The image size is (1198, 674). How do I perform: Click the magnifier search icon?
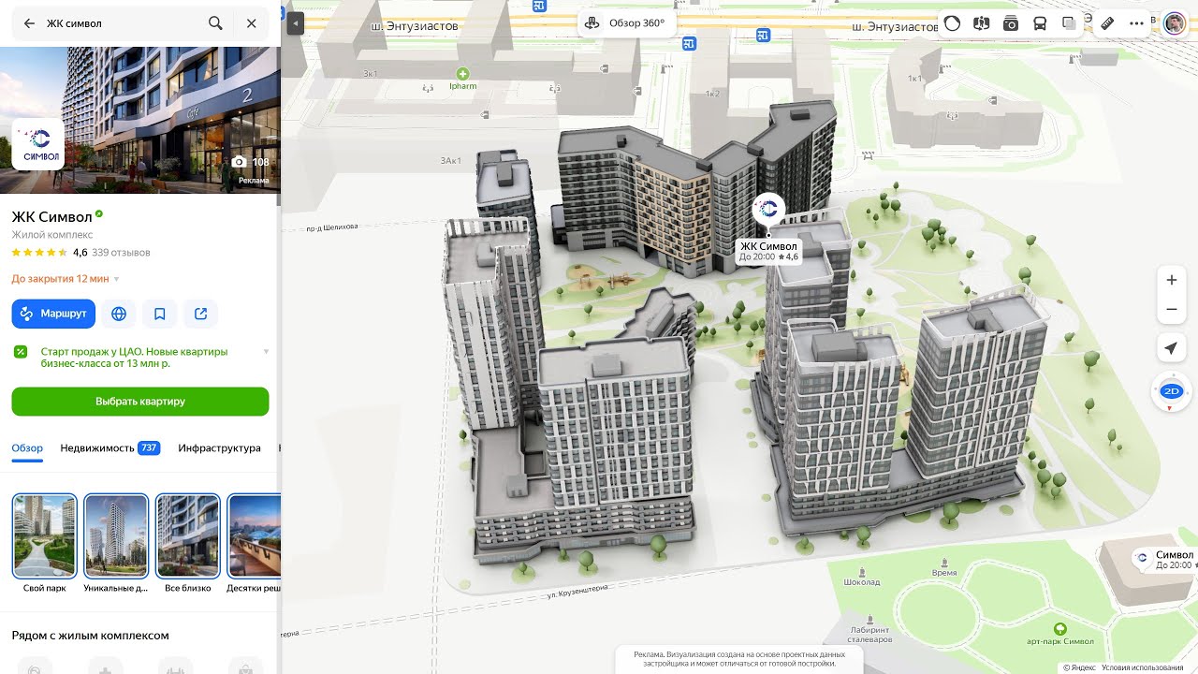(x=215, y=23)
